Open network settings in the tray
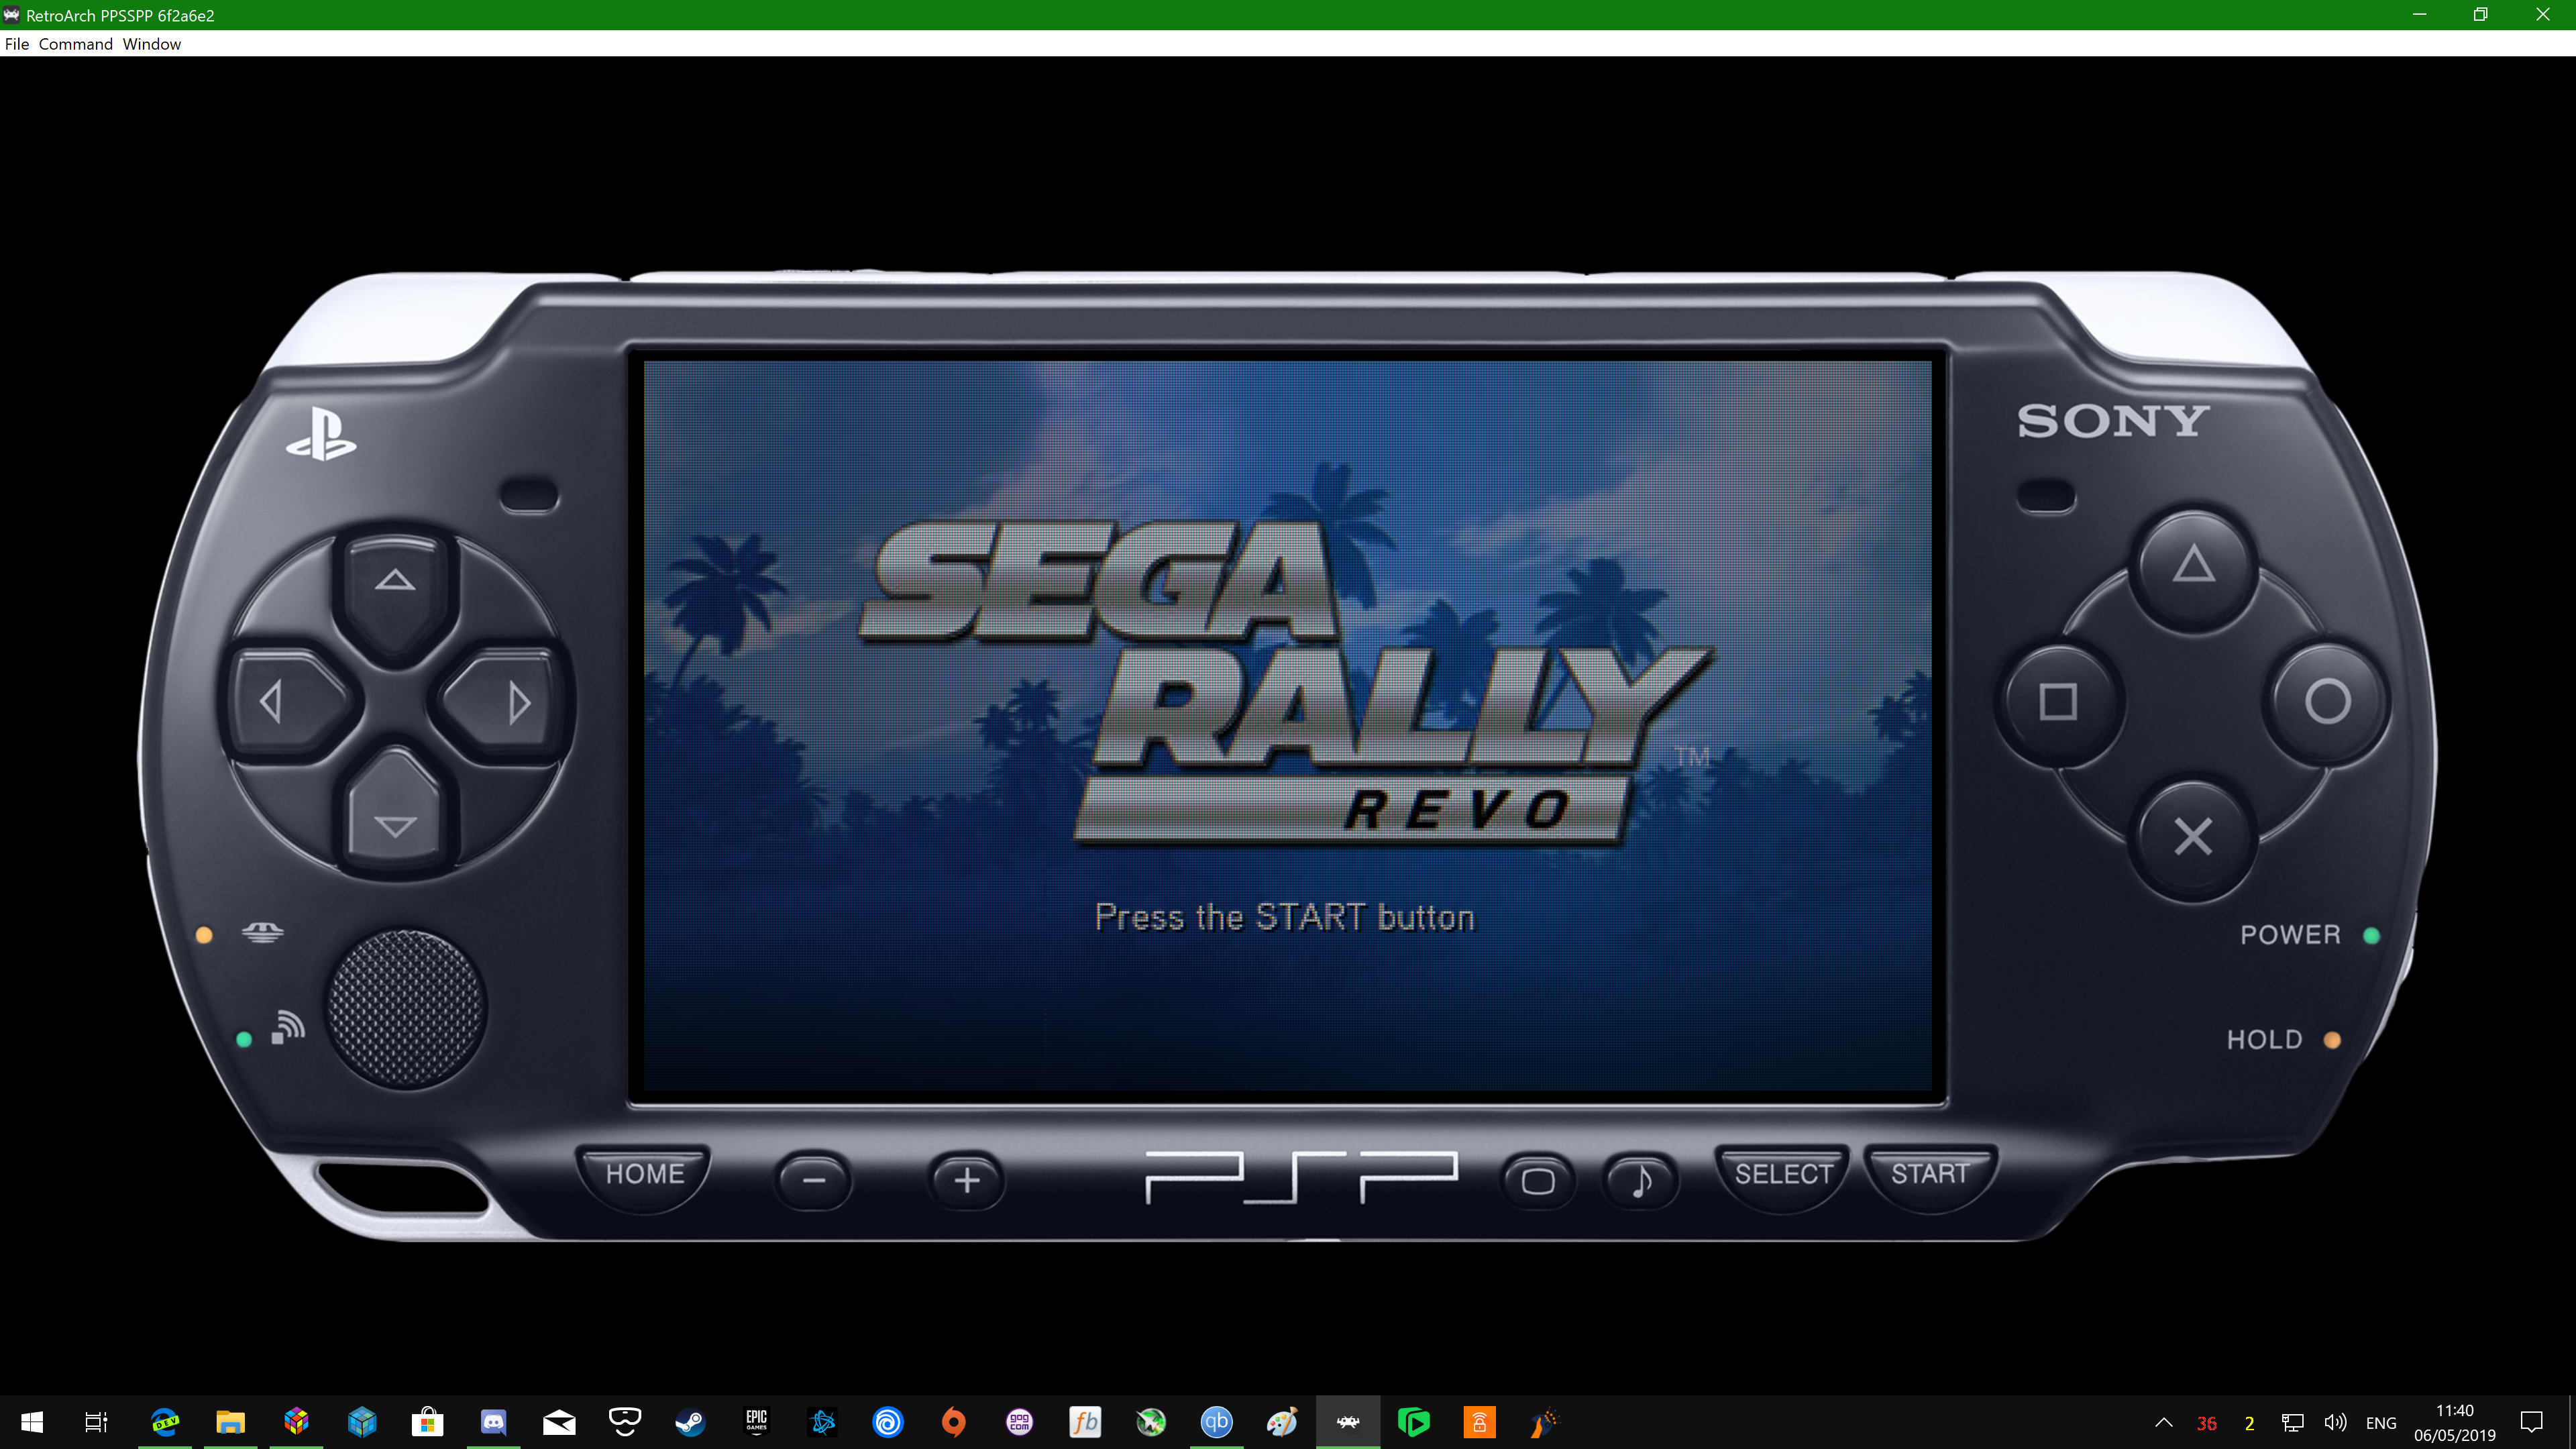 [x=2293, y=1422]
